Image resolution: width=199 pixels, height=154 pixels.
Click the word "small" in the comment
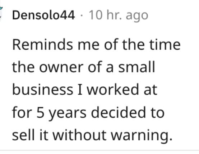point(136,67)
